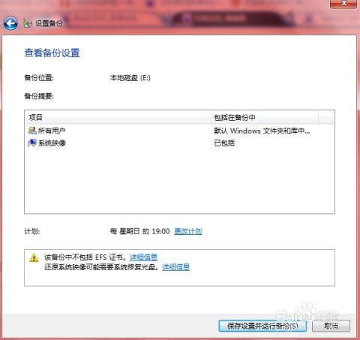The height and width of the screenshot is (340, 360).
Task: Click the 查看备份设置 heading
Action: coord(52,53)
